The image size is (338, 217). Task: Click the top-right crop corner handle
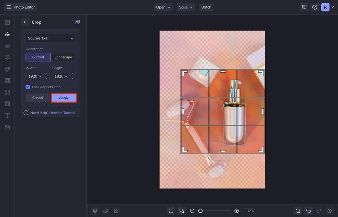pos(261,73)
